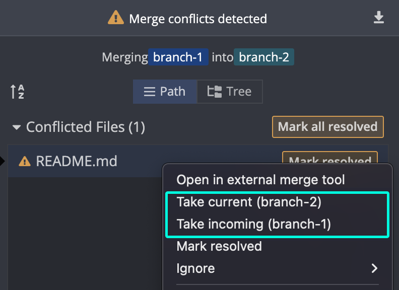Click the folder tree icon in Tree toggle
The width and height of the screenshot is (399, 290).
coord(214,92)
